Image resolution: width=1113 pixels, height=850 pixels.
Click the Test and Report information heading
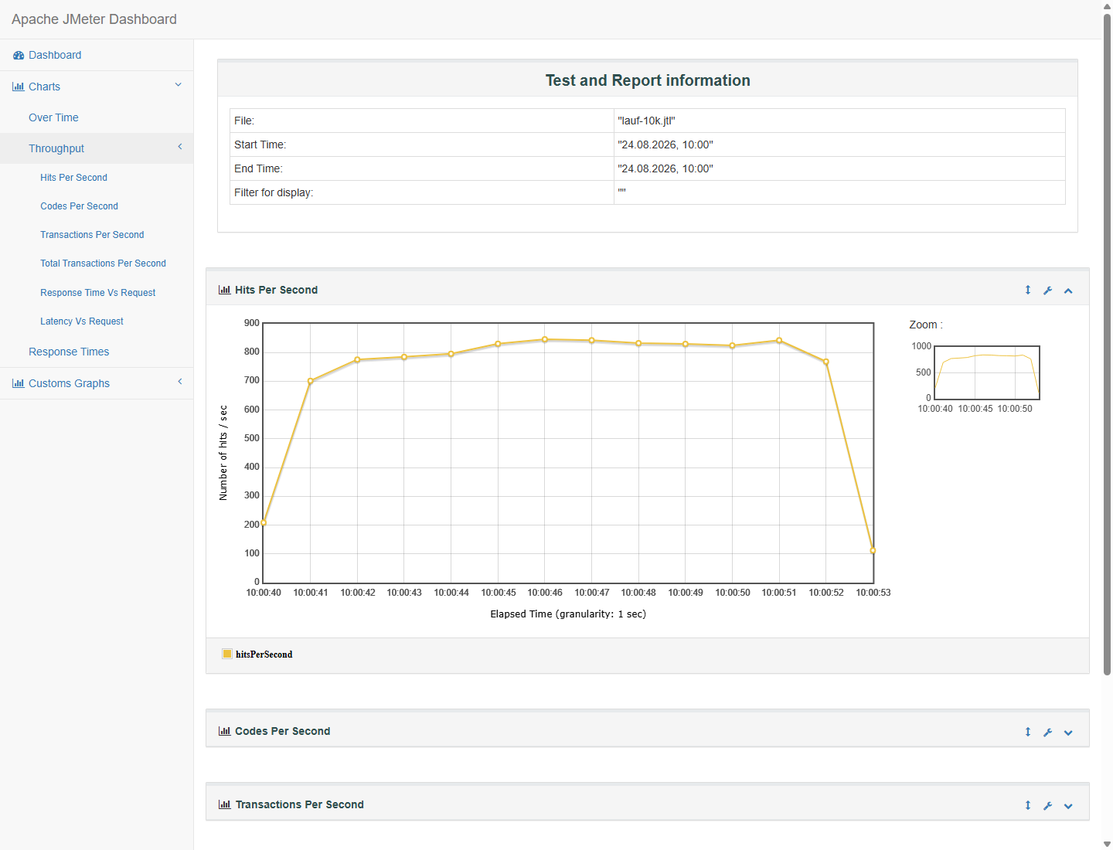648,80
